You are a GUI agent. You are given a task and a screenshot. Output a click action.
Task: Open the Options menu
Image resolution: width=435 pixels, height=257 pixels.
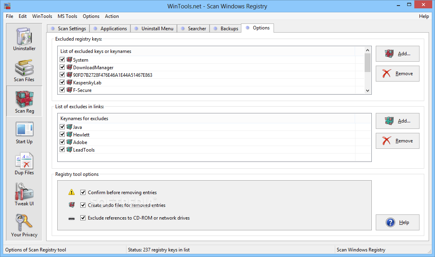(x=91, y=16)
